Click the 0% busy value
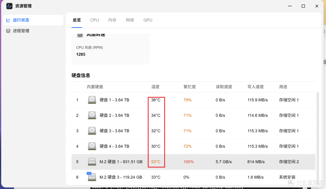Viewport: 326px width, 189px height. coord(186,177)
